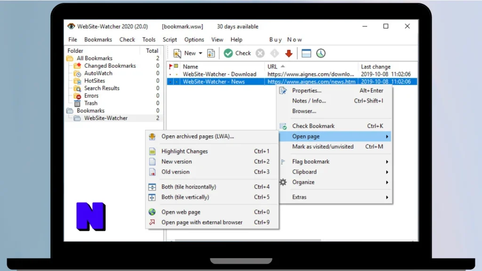Click the tile horizontally icon
The image size is (482, 271).
(x=152, y=187)
